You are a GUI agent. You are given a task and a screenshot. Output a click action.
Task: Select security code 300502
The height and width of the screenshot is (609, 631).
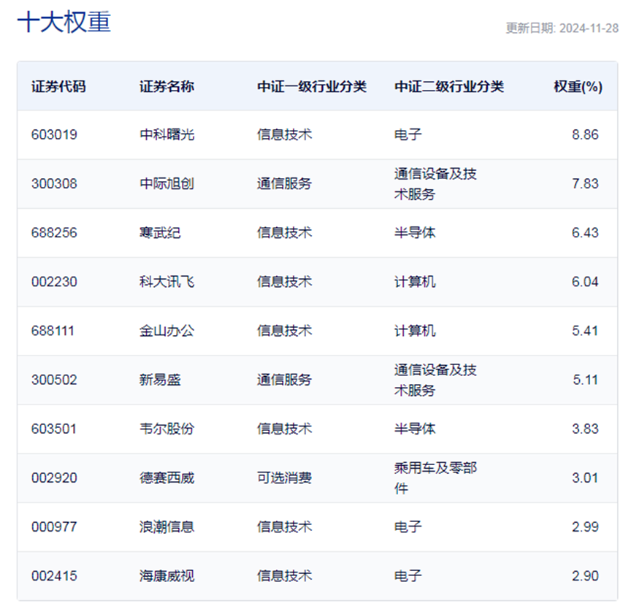point(54,380)
